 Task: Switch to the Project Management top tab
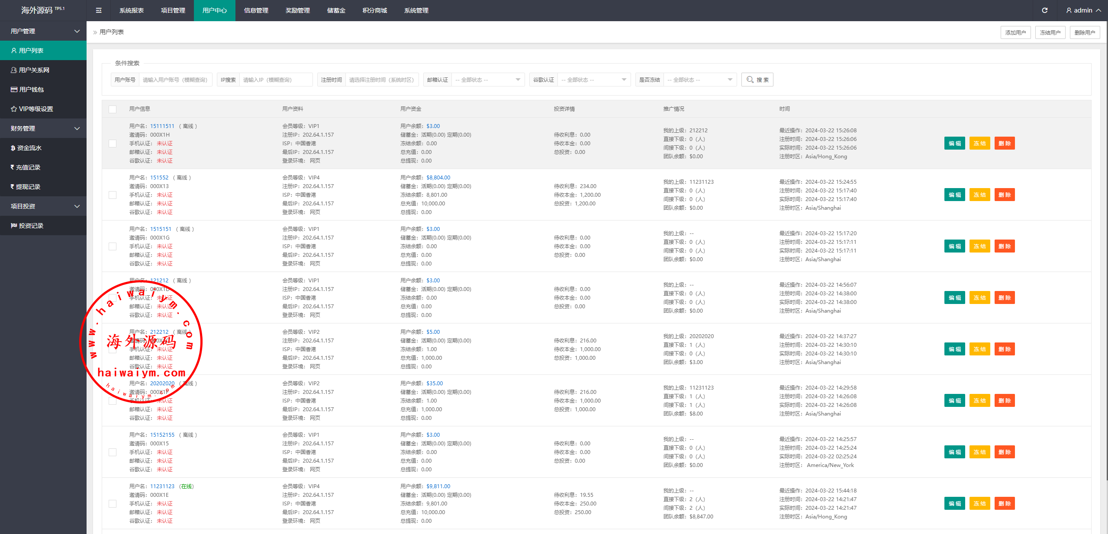tap(173, 10)
